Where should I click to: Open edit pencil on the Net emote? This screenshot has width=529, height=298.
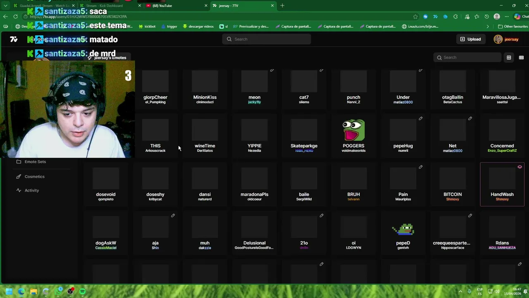[470, 119]
